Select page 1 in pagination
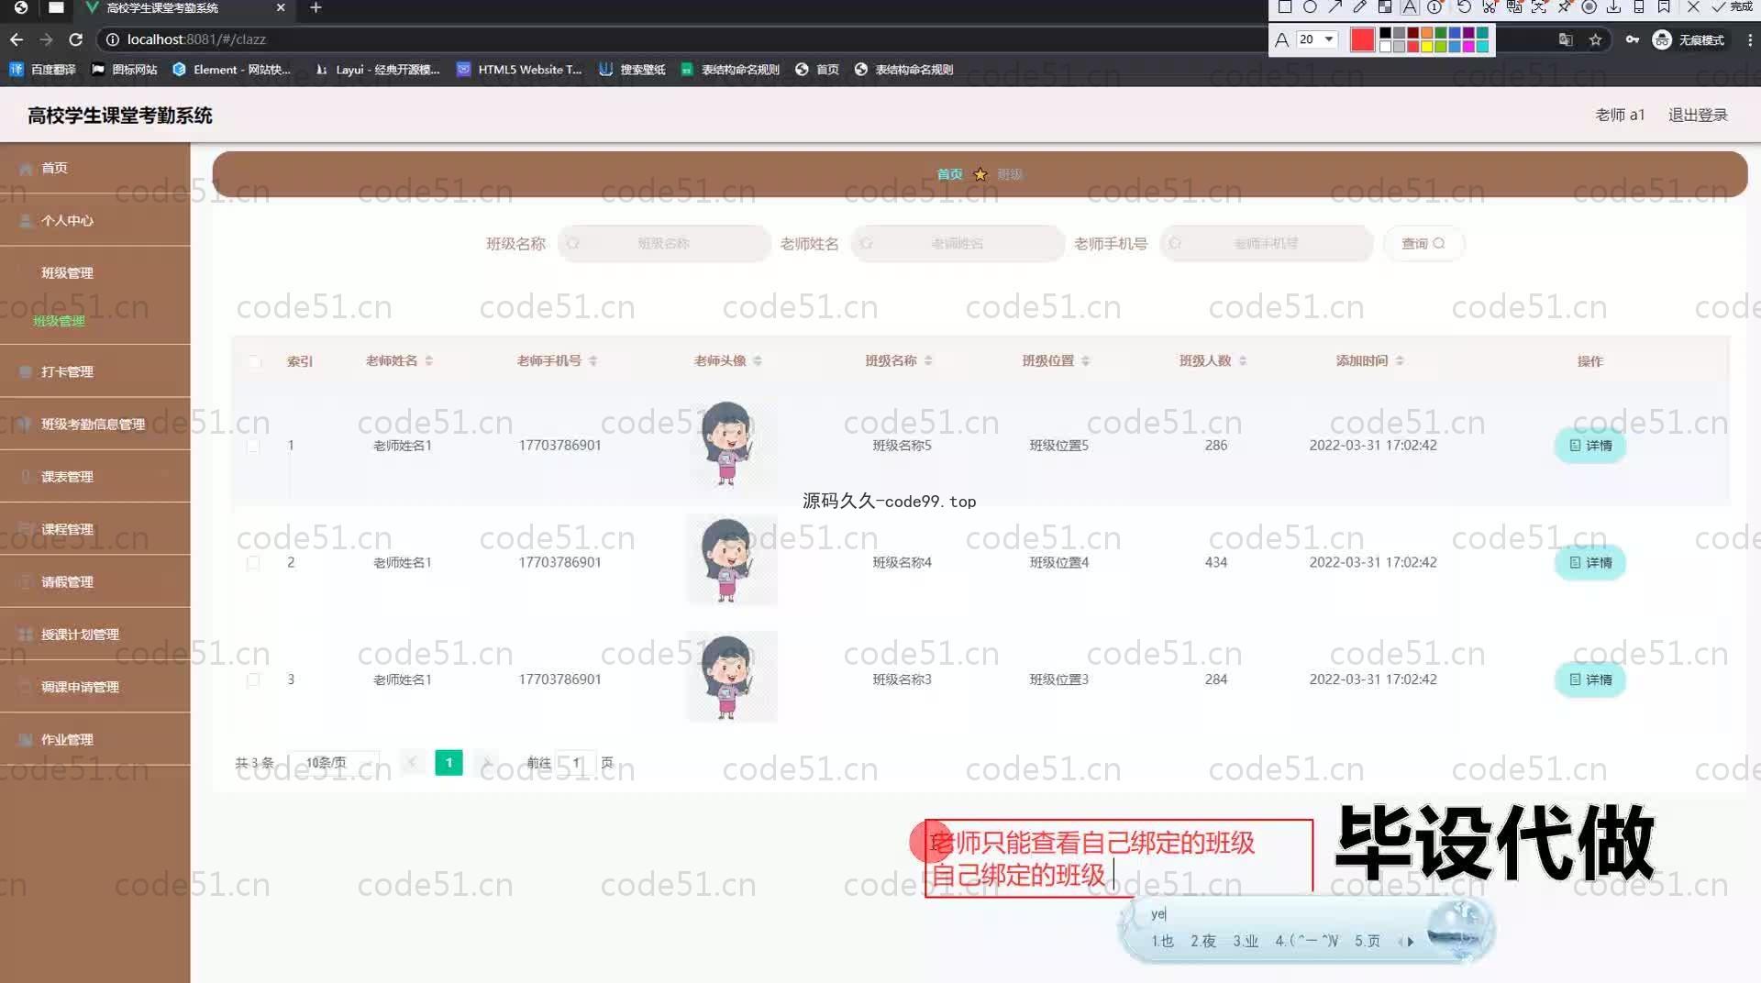Image resolution: width=1761 pixels, height=983 pixels. 449,763
